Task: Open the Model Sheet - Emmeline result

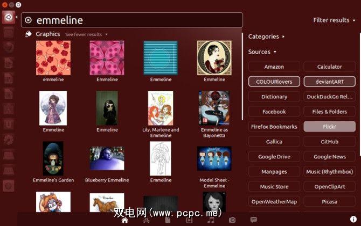Action: [x=214, y=158]
